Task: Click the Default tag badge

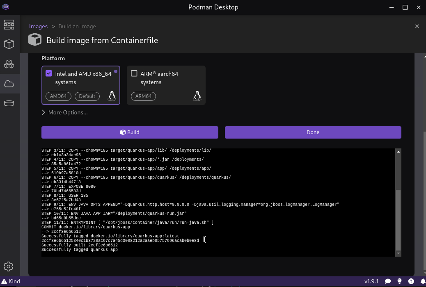Action: pyautogui.click(x=87, y=96)
